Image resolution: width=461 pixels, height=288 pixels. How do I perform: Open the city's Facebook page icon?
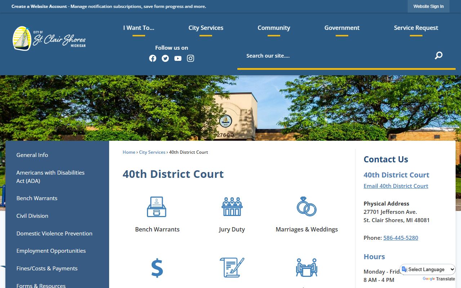153,58
